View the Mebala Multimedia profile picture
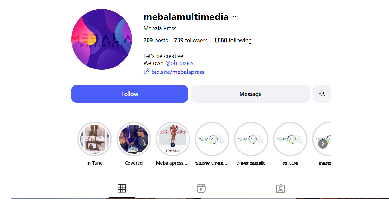 pyautogui.click(x=102, y=39)
